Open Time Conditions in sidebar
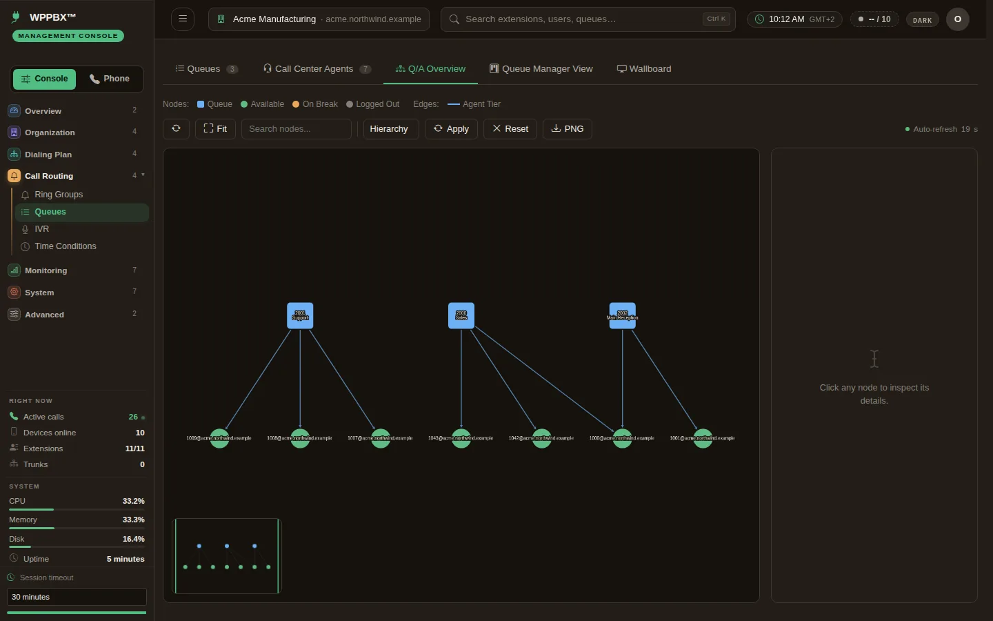This screenshot has width=993, height=621. 82,246
